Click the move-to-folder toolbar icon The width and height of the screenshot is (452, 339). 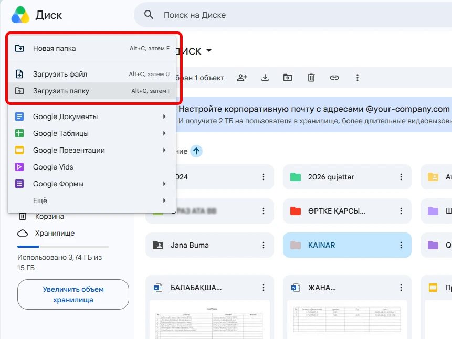[288, 78]
